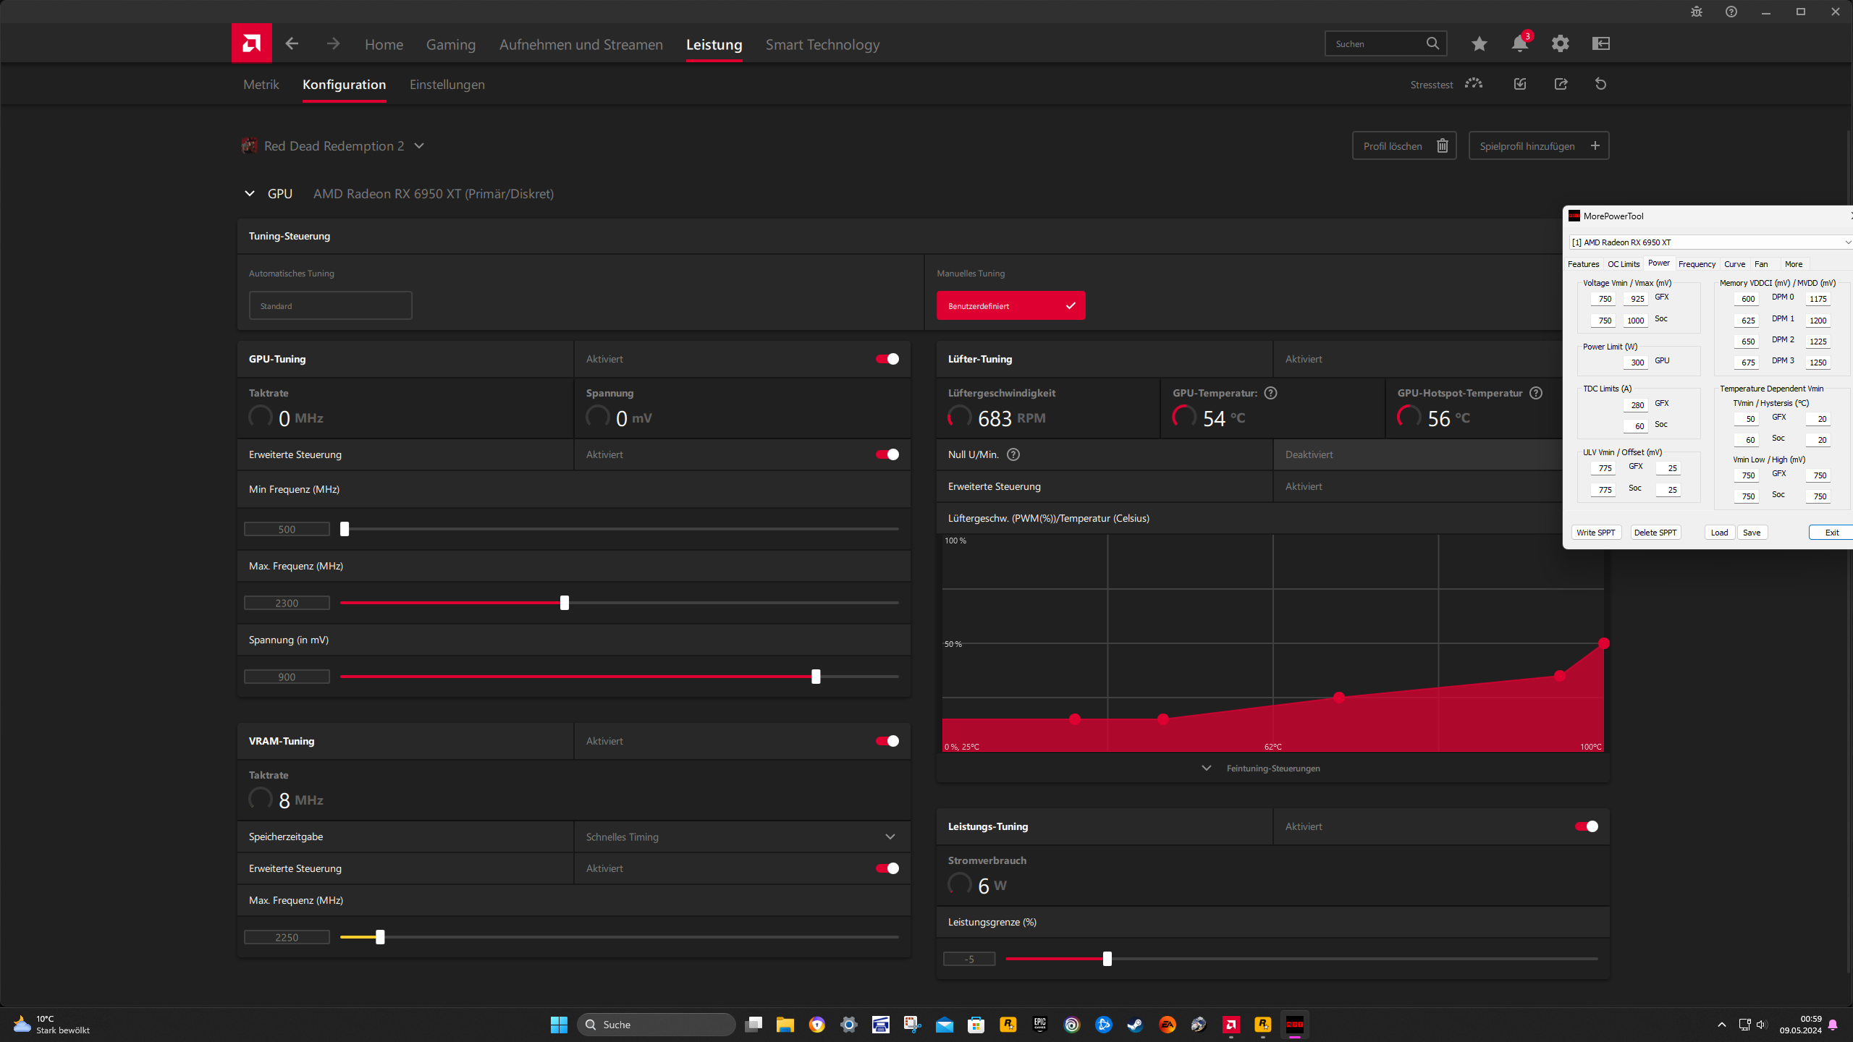Start the Stresstest via its gauge icon
1853x1042 pixels.
point(1473,84)
